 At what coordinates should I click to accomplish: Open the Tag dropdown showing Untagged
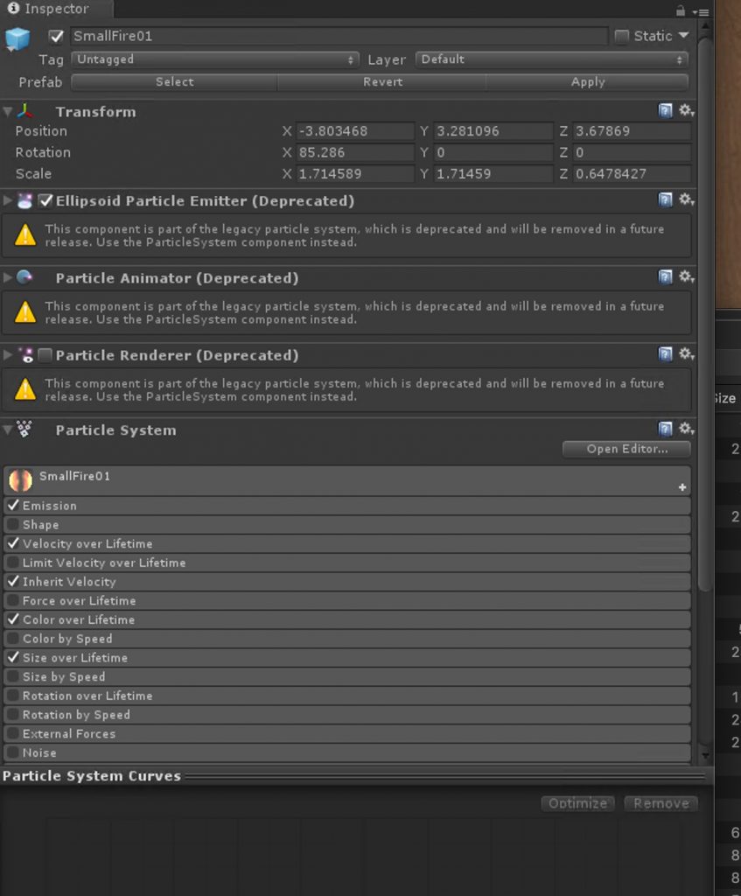pyautogui.click(x=215, y=59)
